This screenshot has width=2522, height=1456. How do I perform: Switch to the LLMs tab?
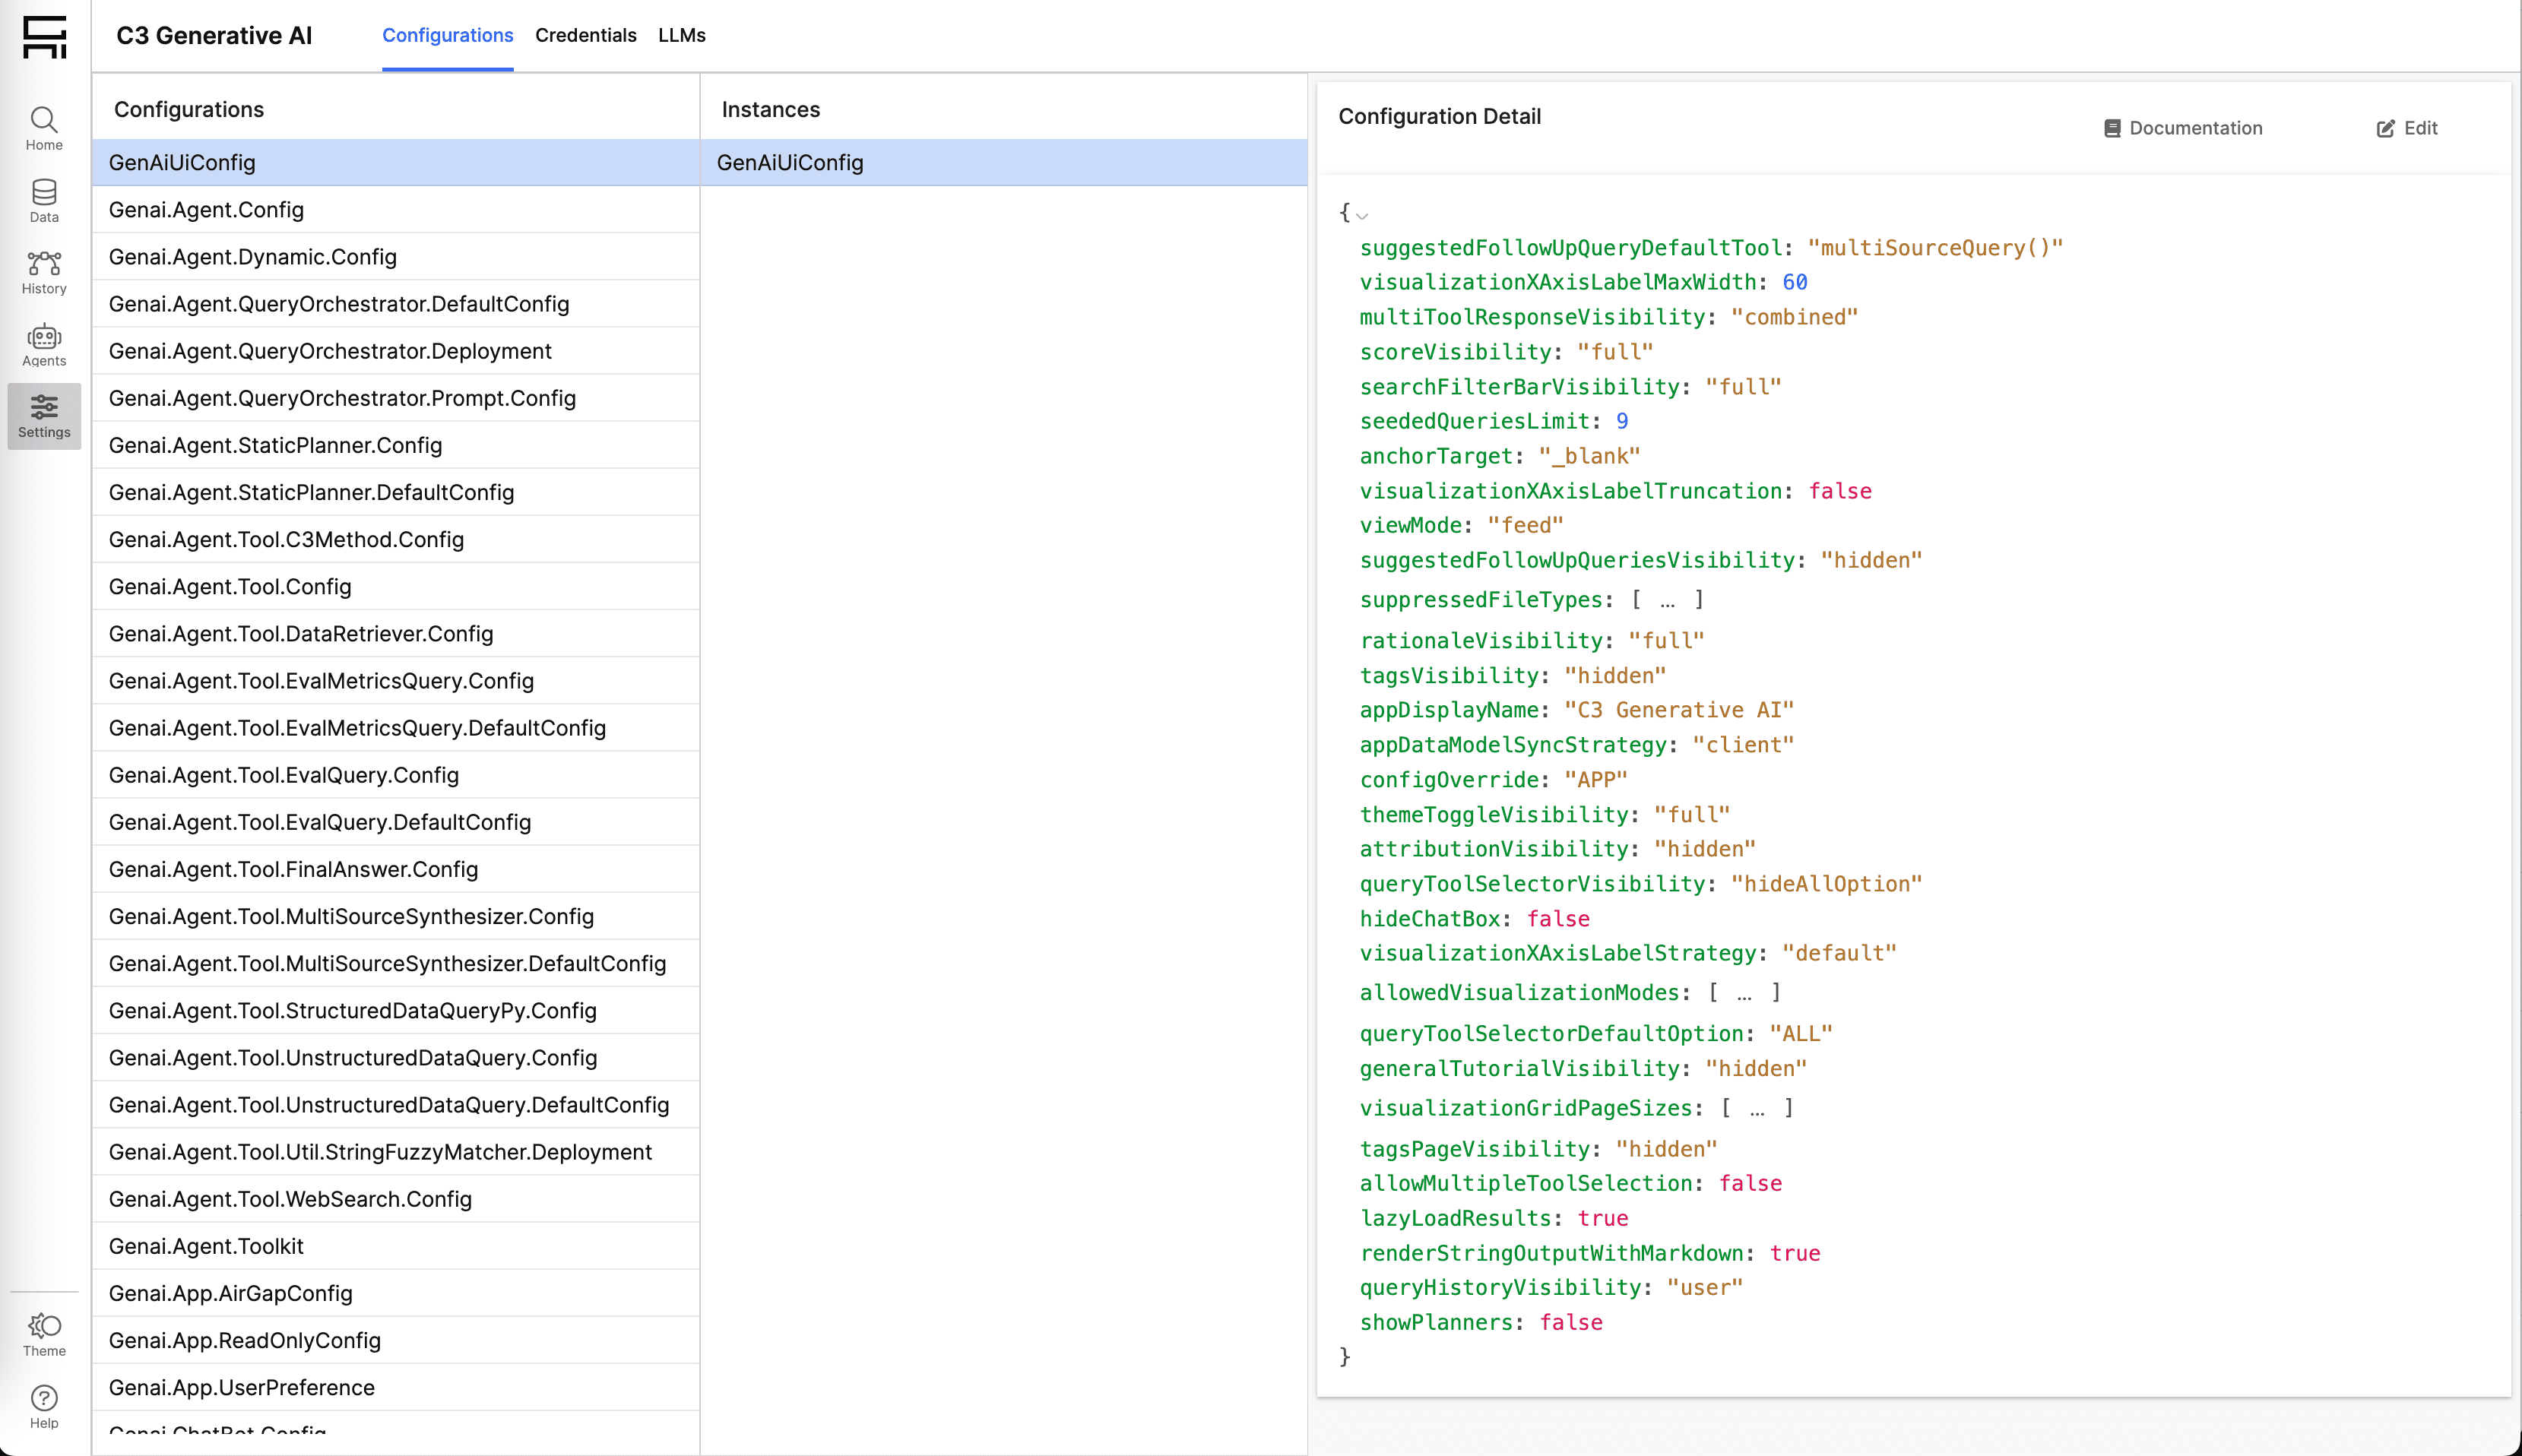click(681, 35)
